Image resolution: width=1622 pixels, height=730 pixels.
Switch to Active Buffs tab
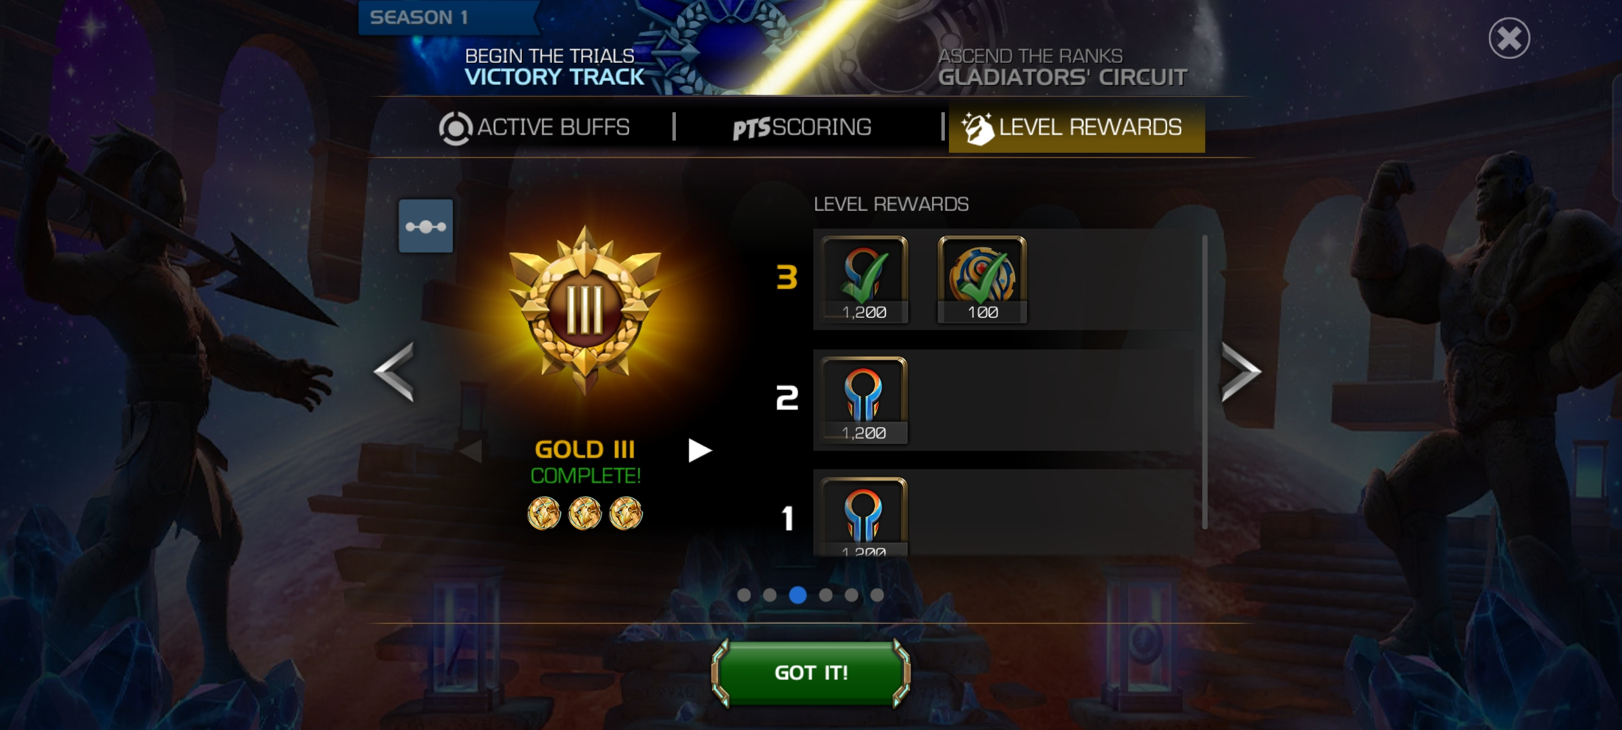(534, 128)
